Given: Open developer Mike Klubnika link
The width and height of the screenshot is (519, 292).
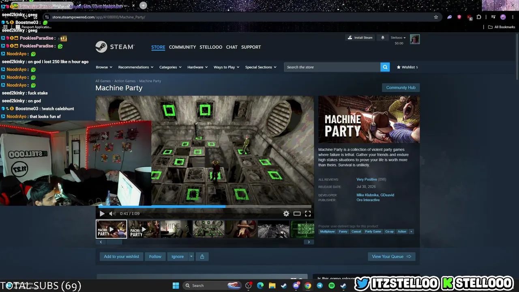Looking at the screenshot, I should click(x=367, y=195).
